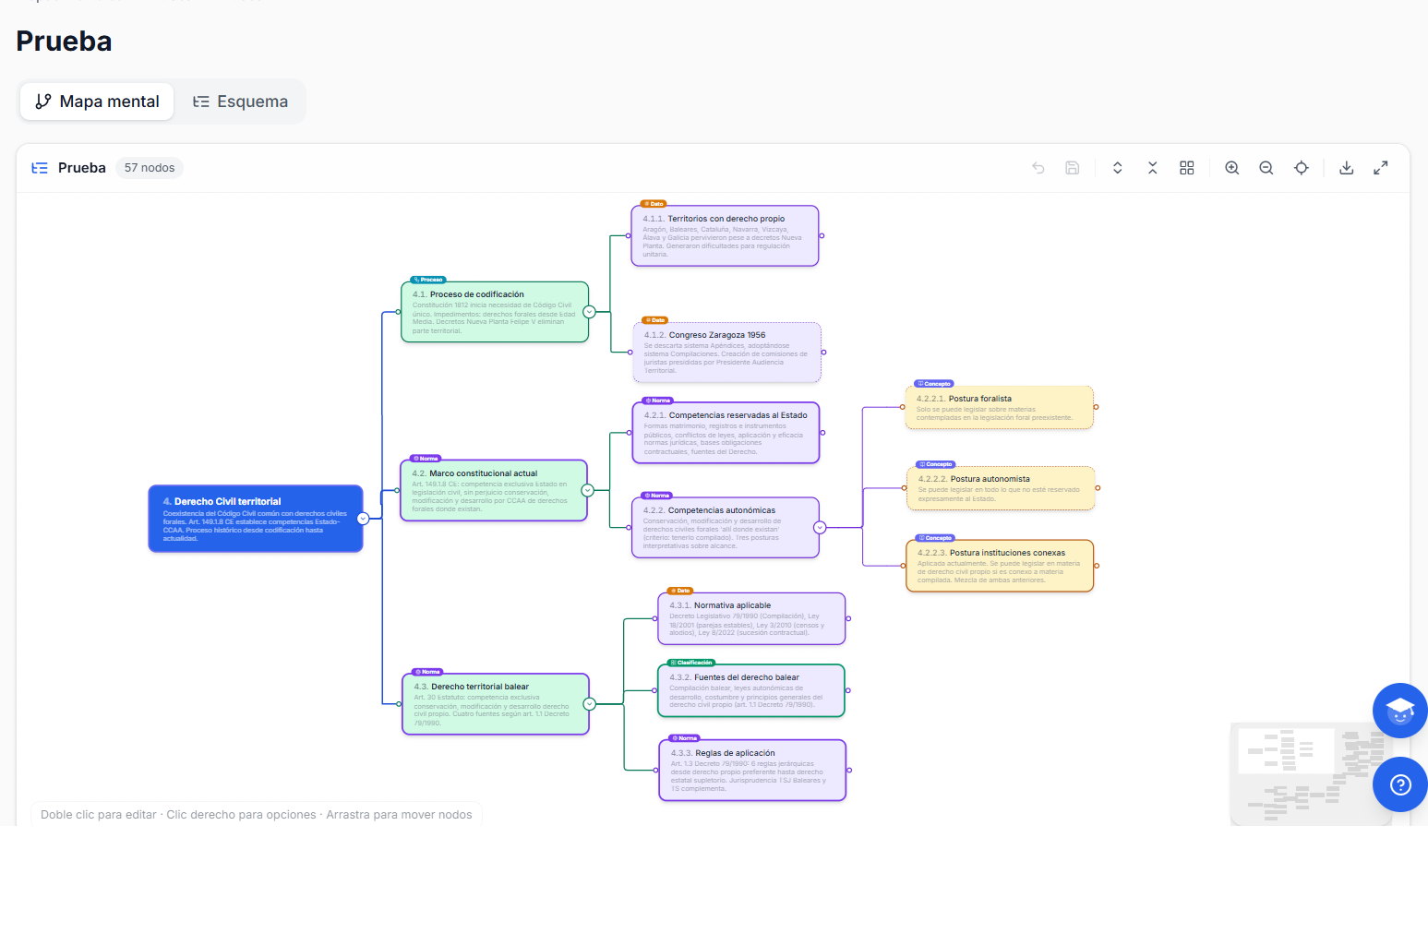This screenshot has height=945, width=1428.
Task: Collapse all branches with the X icon
Action: [x=1152, y=168]
